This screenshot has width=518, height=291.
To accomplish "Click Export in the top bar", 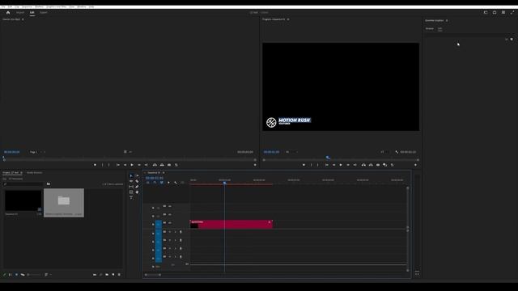I will point(43,13).
